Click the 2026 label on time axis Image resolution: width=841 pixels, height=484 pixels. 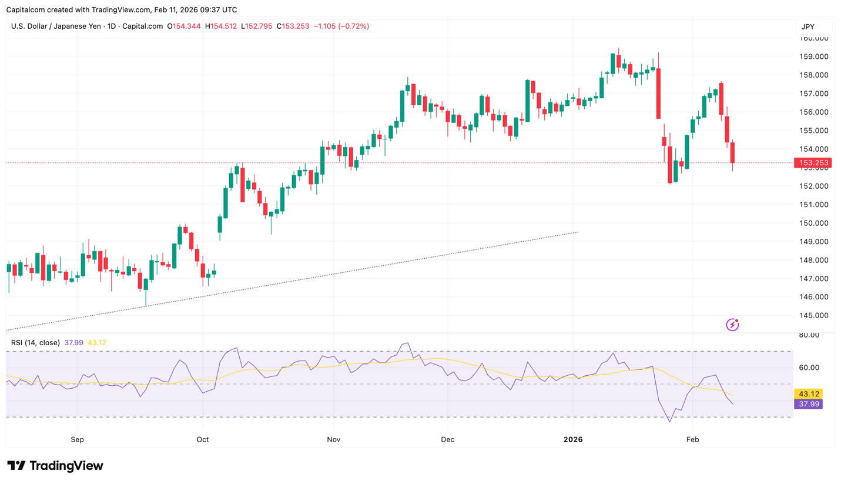[x=574, y=439]
